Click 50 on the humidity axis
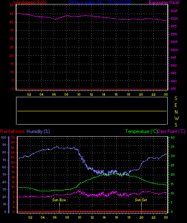 (4, 174)
